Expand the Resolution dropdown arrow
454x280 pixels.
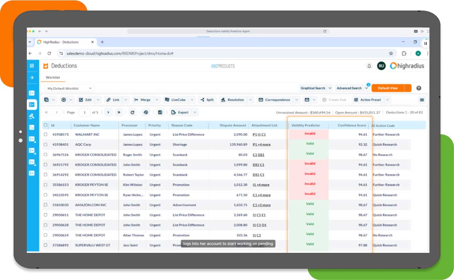click(250, 100)
